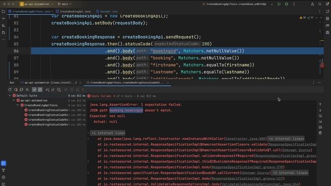Open run configuration dropdown arrow
Image resolution: width=331 pixels, height=186 pixels.
pyautogui.click(x=272, y=4)
